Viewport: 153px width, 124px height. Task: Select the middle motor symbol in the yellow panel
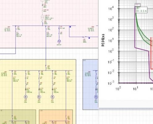click(x=39, y=97)
